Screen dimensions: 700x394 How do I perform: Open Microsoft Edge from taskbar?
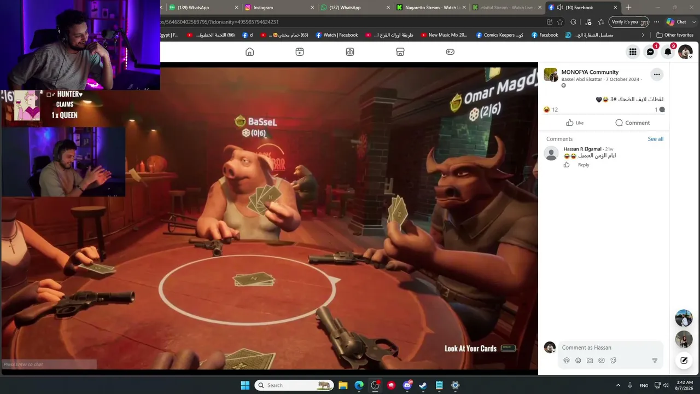pos(359,385)
